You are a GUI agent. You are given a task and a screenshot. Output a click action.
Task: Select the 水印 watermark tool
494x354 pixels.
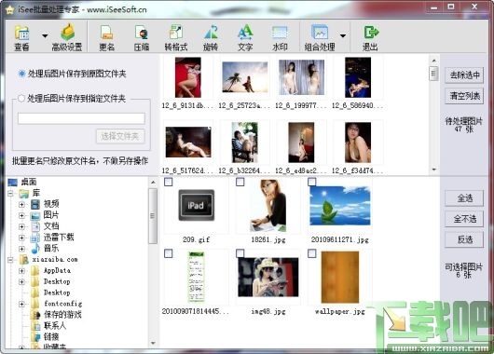280,37
